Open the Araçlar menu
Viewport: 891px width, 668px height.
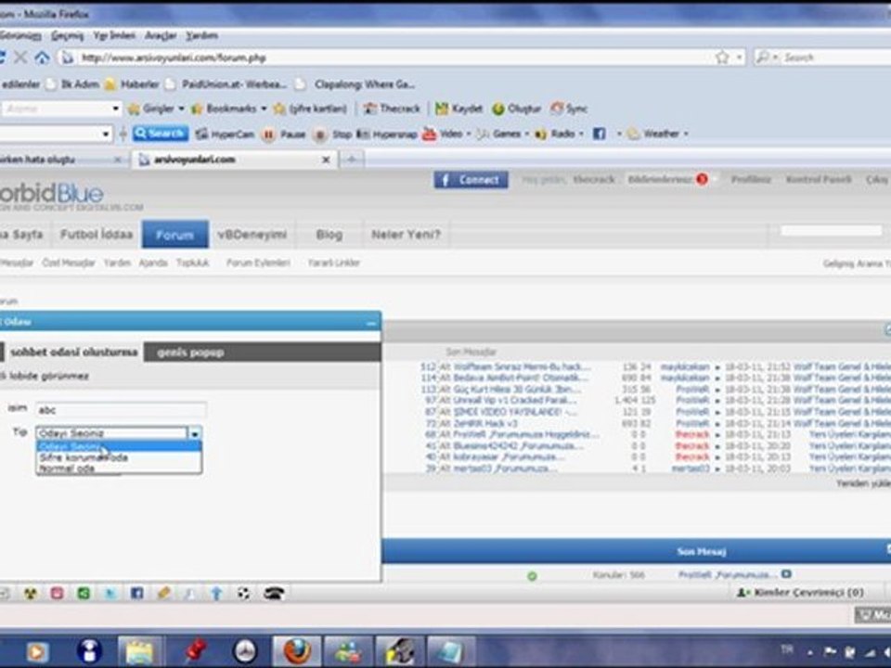coord(161,36)
